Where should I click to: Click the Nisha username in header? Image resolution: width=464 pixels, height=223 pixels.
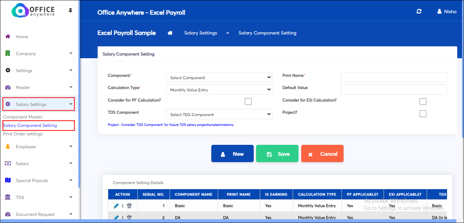[x=450, y=12]
